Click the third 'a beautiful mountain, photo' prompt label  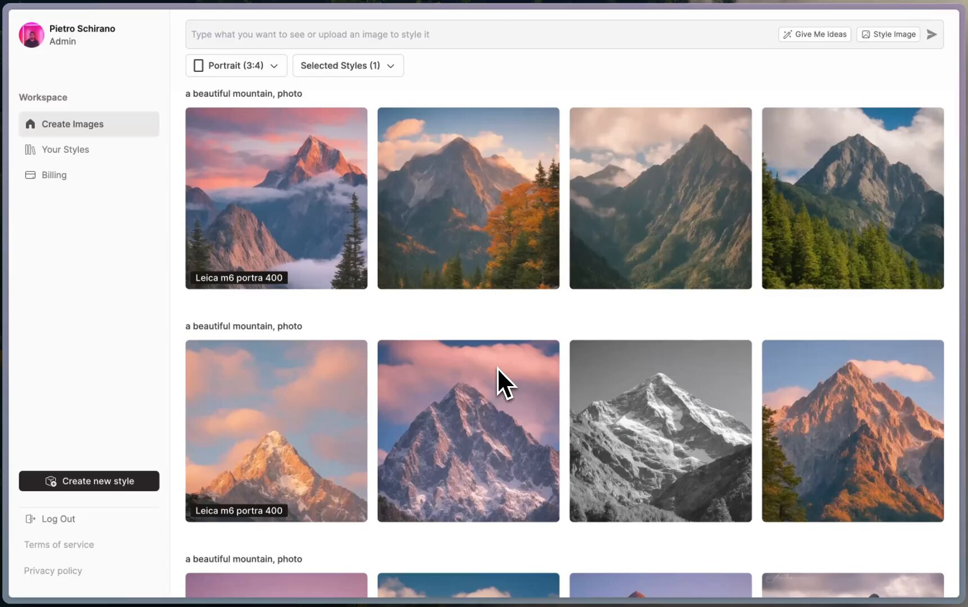point(244,559)
